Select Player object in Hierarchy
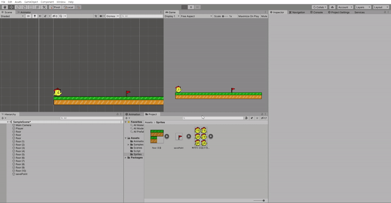Viewport: 391px width, 203px height. click(18, 129)
